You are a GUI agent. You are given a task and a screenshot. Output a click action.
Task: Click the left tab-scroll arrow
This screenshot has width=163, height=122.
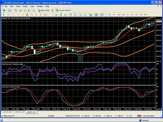(x=158, y=112)
